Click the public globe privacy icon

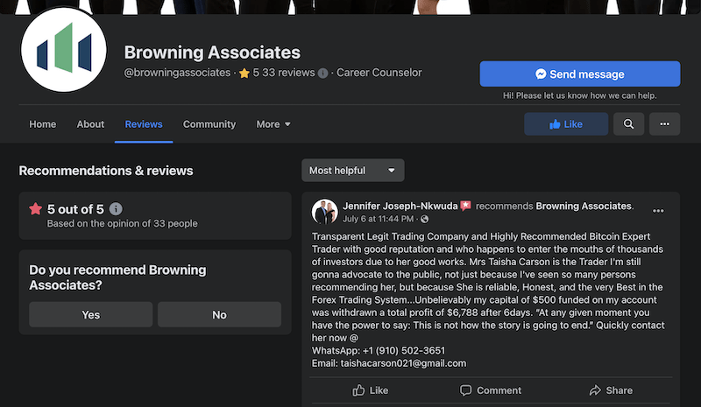point(425,219)
